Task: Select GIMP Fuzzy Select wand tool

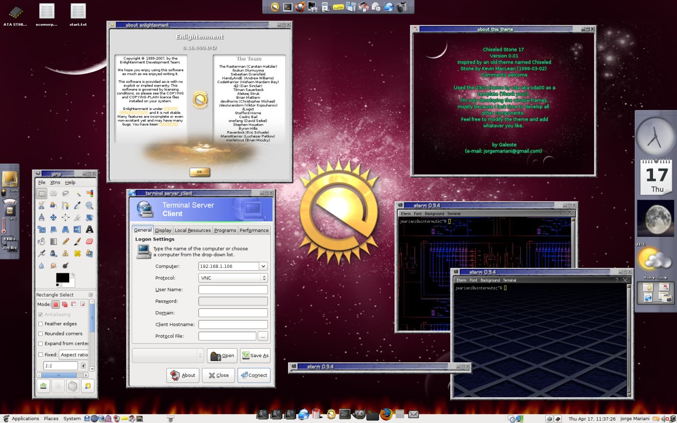Action: click(x=78, y=193)
